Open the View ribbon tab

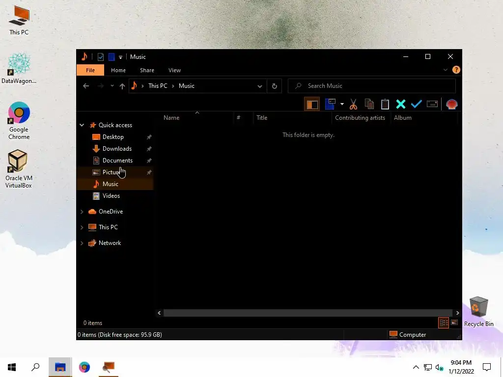click(174, 70)
